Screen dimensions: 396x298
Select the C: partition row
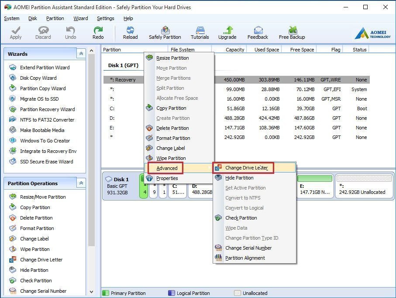pyautogui.click(x=236, y=108)
